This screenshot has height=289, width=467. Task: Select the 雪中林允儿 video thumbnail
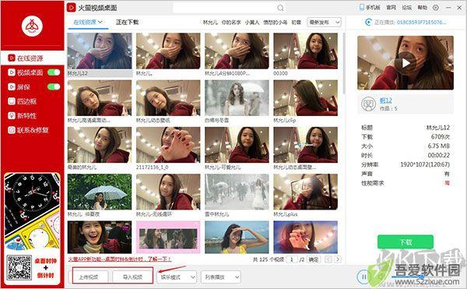pyautogui.click(x=237, y=192)
